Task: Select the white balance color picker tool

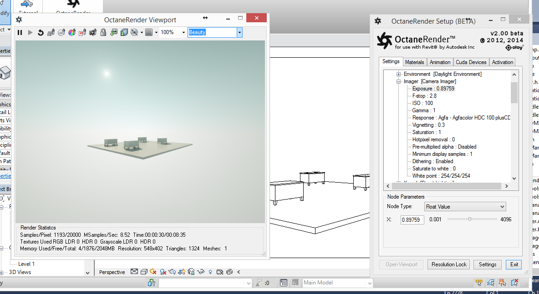Action: coord(72,32)
